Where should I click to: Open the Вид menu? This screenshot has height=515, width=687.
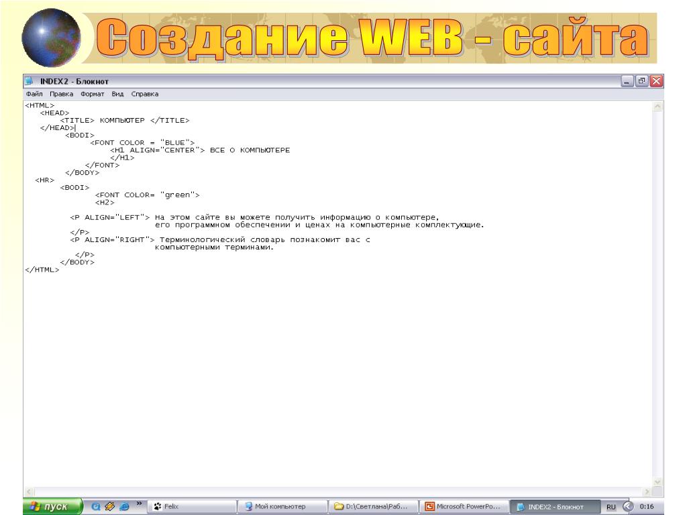(117, 94)
